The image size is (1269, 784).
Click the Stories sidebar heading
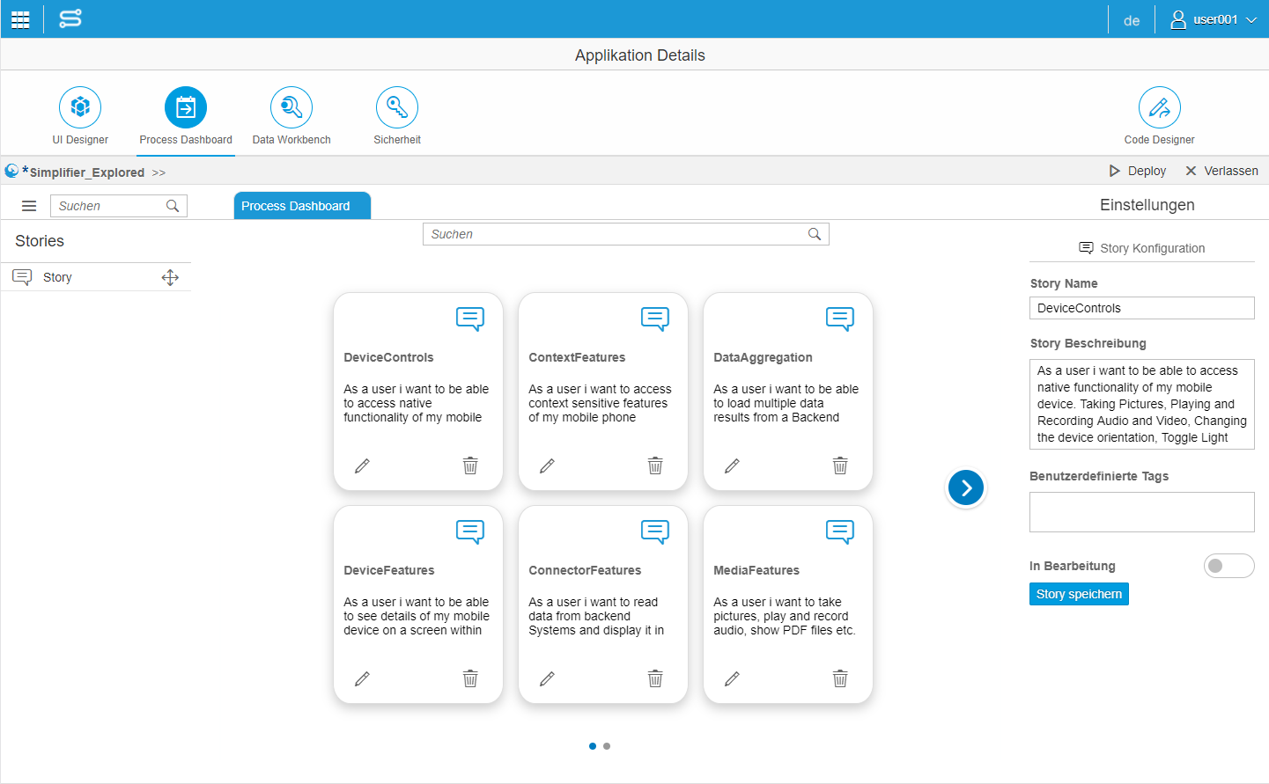[40, 241]
